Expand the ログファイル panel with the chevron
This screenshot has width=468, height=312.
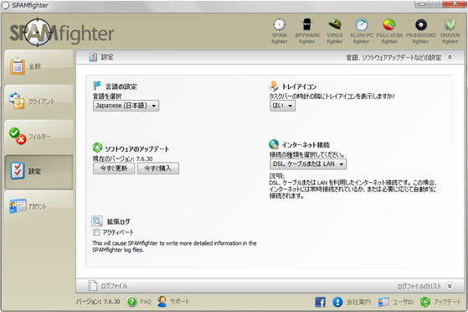point(450,286)
